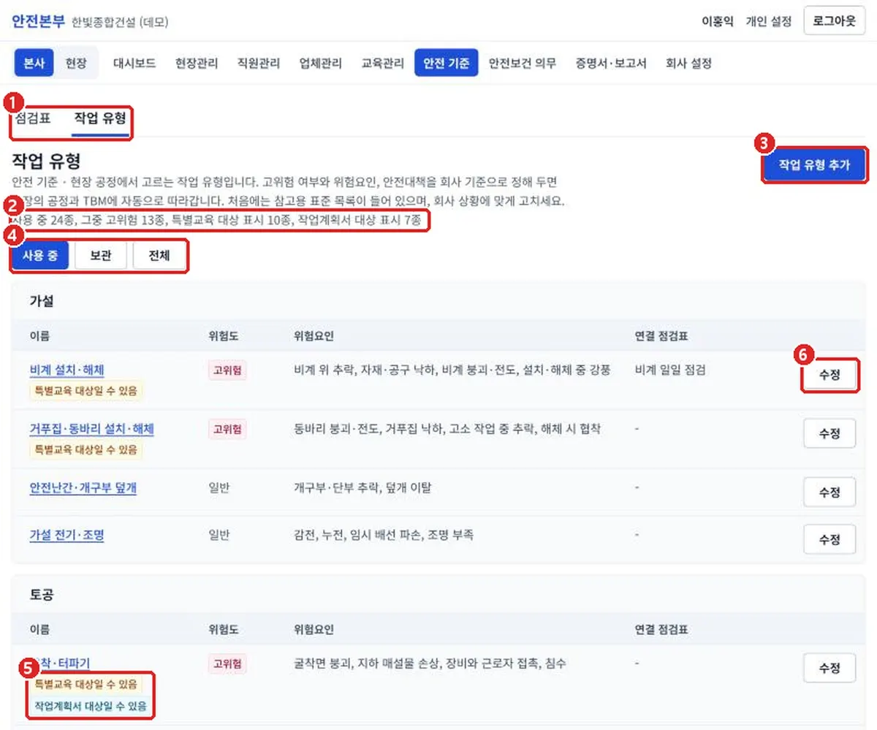The image size is (877, 730).
Task: Select the 본사 mode toggle
Action: 34,63
